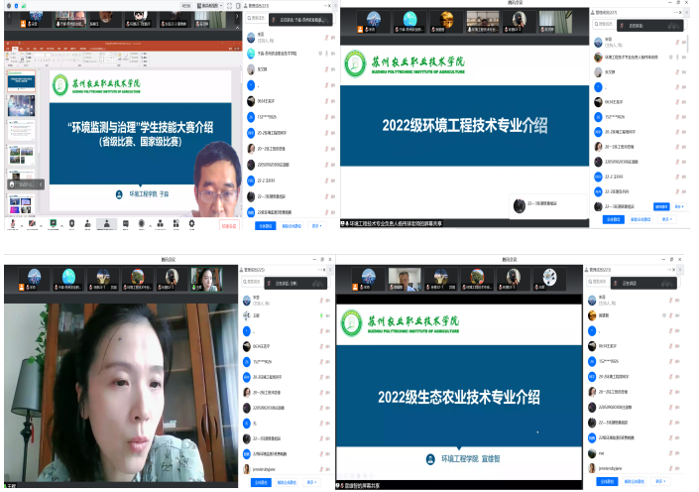Click blue Mute All button, top-left window
699x492 pixels.
(x=266, y=226)
